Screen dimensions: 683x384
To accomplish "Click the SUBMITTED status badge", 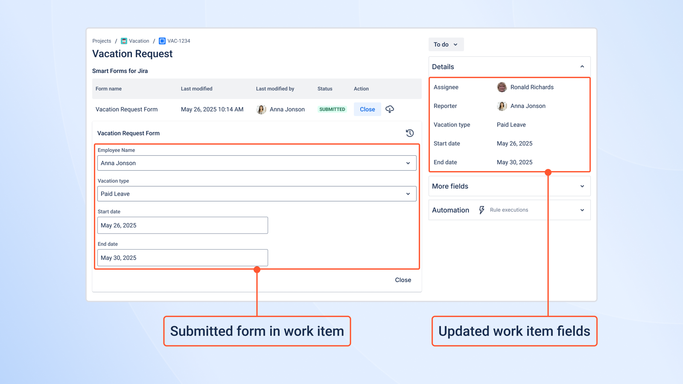I will [332, 109].
